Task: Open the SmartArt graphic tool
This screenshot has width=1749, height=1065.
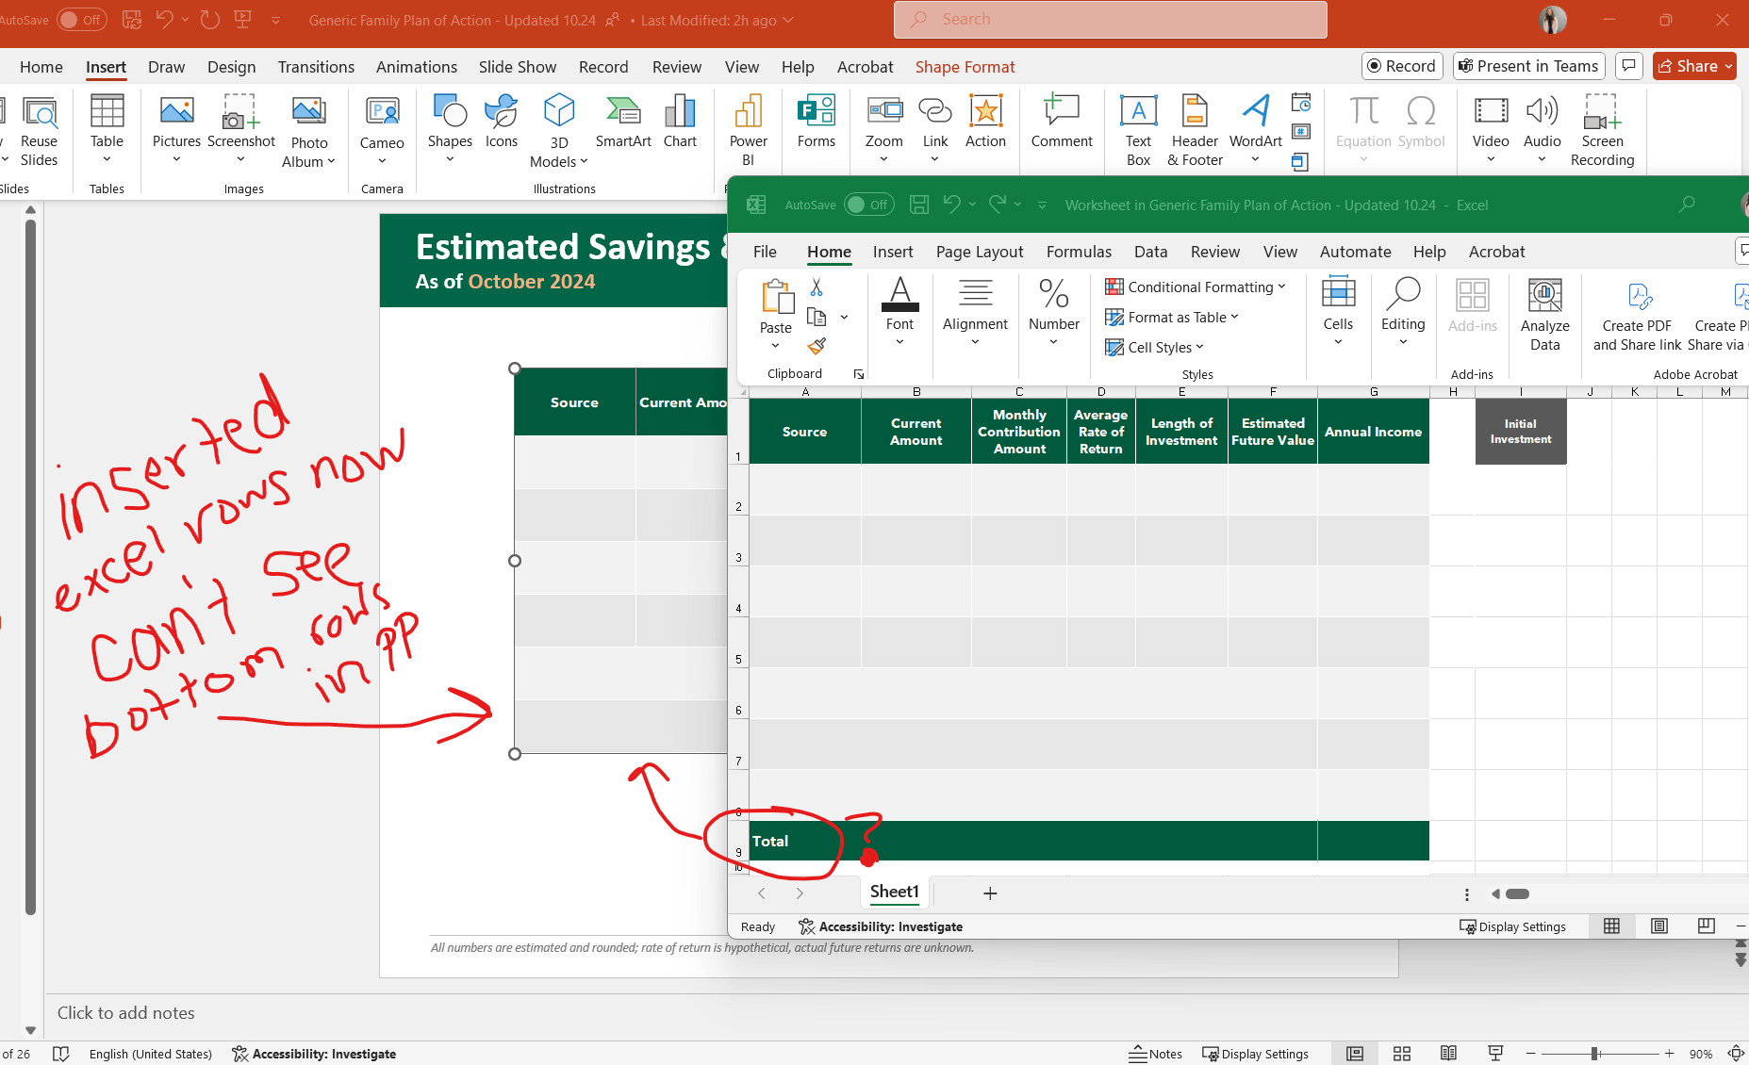Action: coord(623,122)
